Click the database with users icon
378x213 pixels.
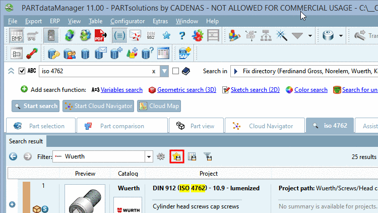pos(70,54)
